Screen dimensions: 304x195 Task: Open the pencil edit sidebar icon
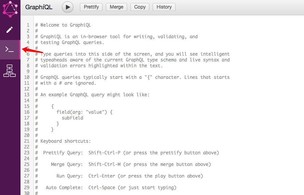point(10,30)
